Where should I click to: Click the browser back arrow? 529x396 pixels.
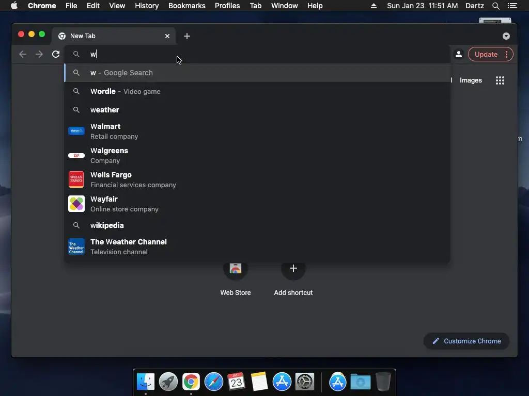(x=23, y=54)
